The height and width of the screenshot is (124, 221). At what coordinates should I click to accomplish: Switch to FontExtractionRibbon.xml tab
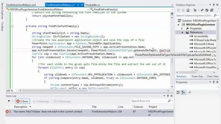coord(21,5)
